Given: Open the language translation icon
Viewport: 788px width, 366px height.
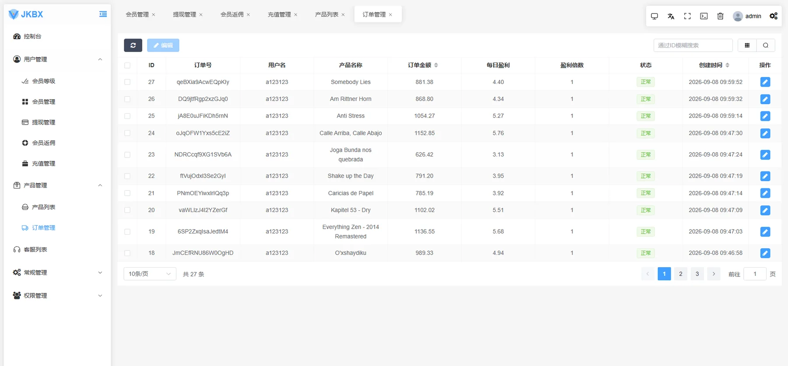Looking at the screenshot, I should (671, 16).
